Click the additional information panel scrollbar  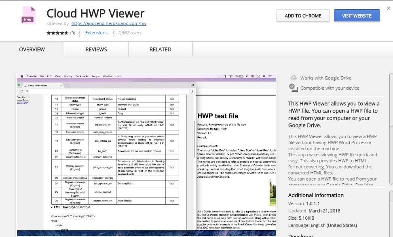(x=391, y=214)
